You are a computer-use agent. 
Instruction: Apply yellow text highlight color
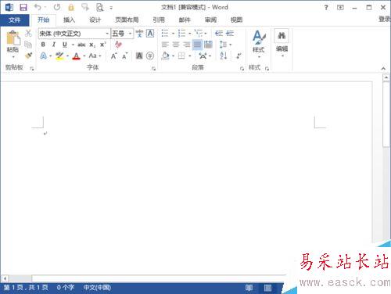[x=59, y=56]
